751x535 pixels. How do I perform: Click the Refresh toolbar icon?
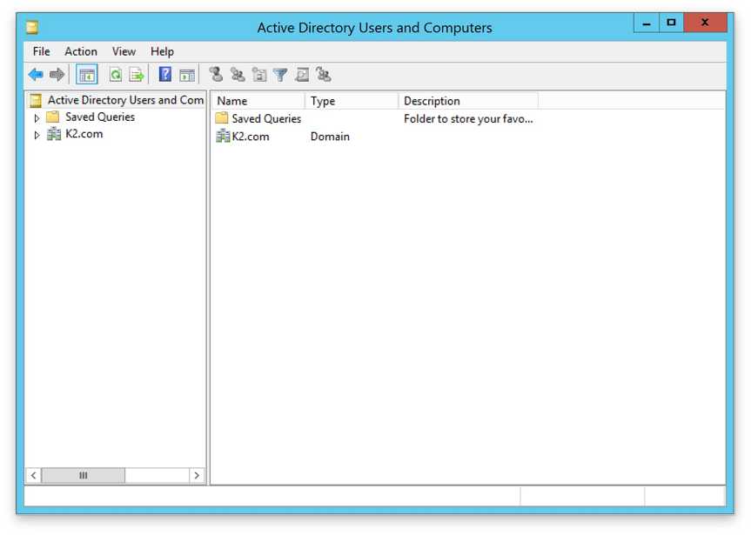pos(116,75)
